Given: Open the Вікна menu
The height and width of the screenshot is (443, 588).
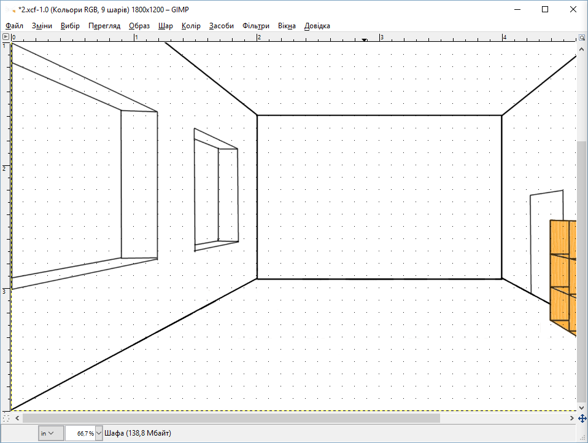Looking at the screenshot, I should click(x=287, y=26).
